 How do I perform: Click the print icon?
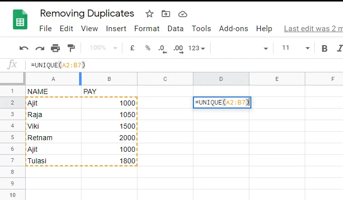click(x=55, y=48)
